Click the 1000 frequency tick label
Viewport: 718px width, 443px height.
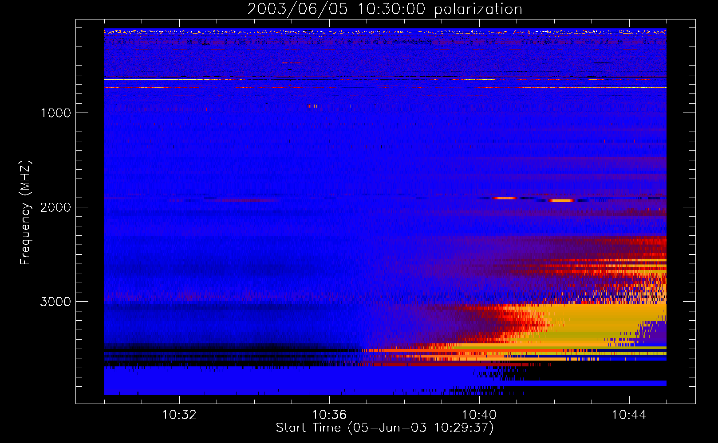(55, 113)
